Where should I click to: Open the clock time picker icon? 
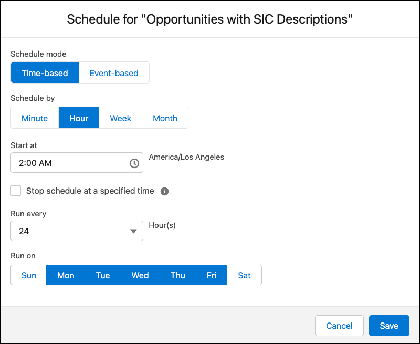134,163
